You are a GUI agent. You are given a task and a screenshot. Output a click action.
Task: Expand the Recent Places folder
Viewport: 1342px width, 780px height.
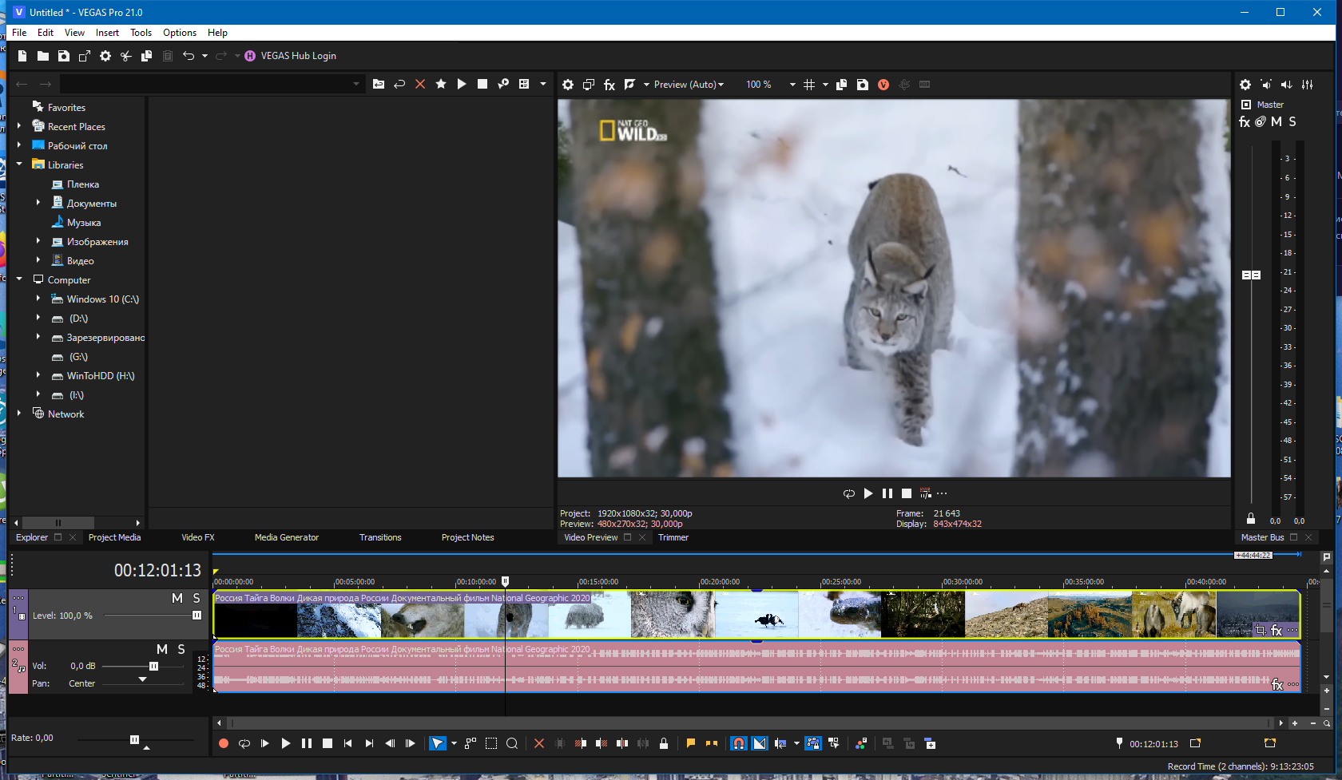(19, 126)
